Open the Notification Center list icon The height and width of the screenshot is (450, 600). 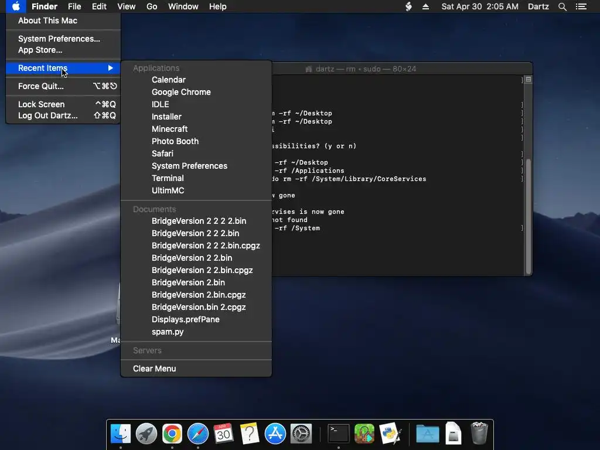click(x=581, y=6)
